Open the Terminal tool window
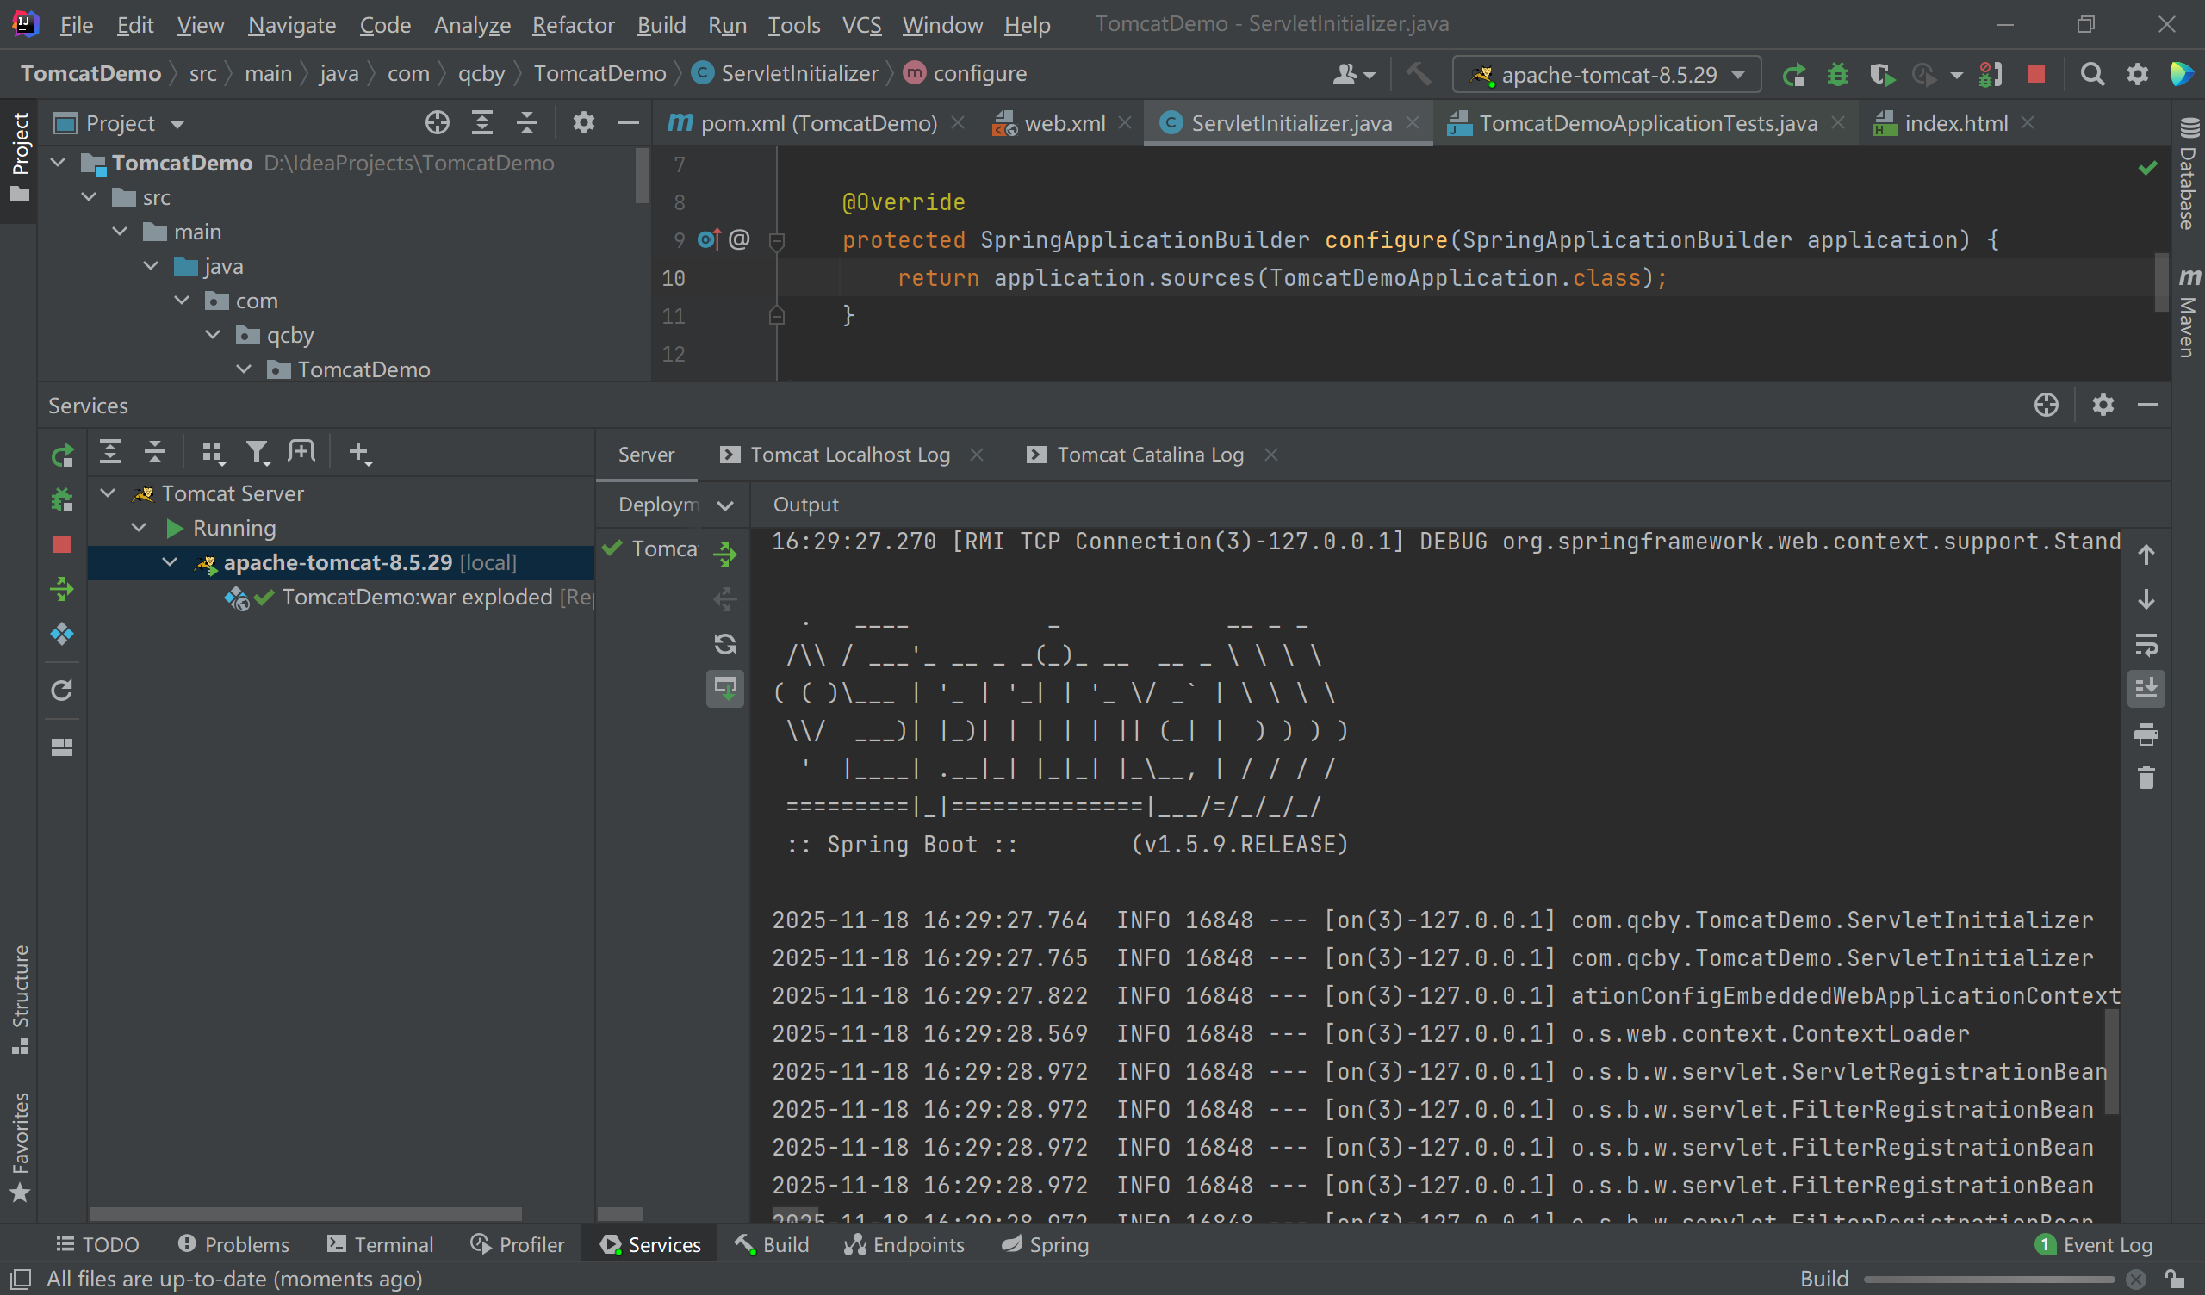 381,1244
